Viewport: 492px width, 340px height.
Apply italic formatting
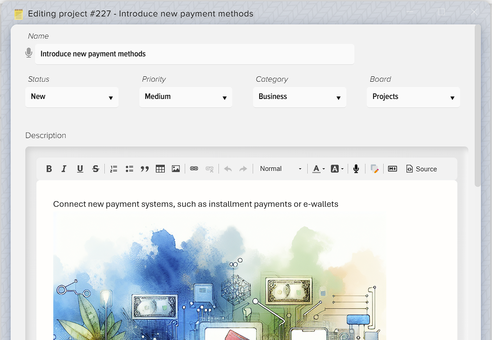(x=64, y=169)
